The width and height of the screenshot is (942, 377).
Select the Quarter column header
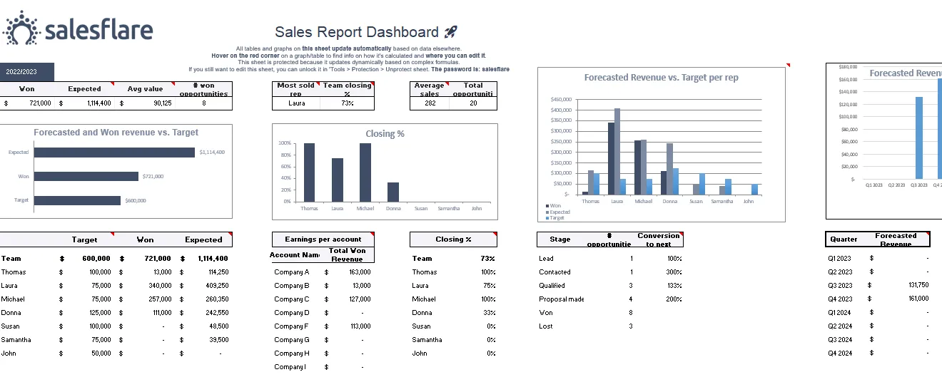(844, 239)
